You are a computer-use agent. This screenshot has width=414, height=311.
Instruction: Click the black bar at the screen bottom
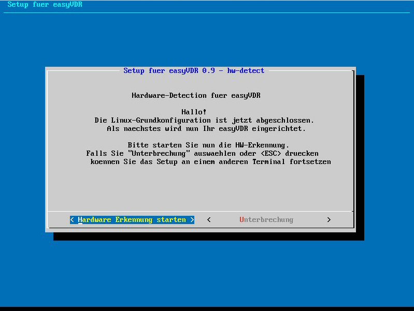click(207, 308)
